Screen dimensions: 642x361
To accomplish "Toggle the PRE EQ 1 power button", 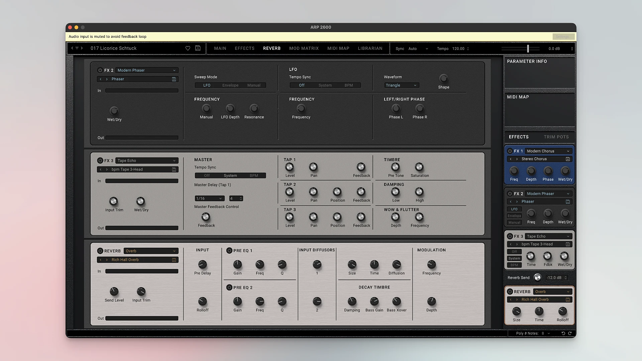I will 229,251.
